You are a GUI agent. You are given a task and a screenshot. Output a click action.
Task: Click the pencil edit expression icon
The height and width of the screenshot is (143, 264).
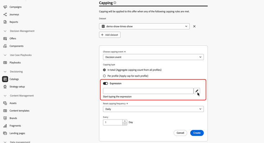pyautogui.click(x=197, y=91)
